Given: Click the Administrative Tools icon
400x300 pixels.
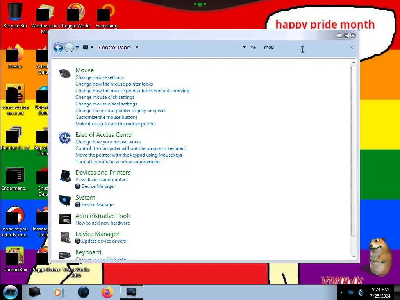Looking at the screenshot, I should click(65, 219).
